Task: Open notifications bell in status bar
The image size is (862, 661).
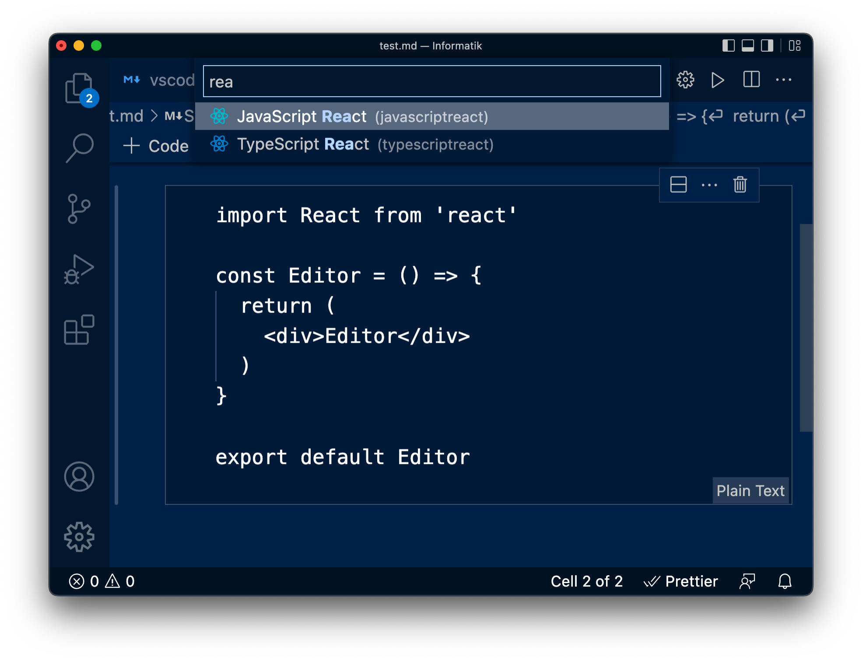Action: (785, 581)
